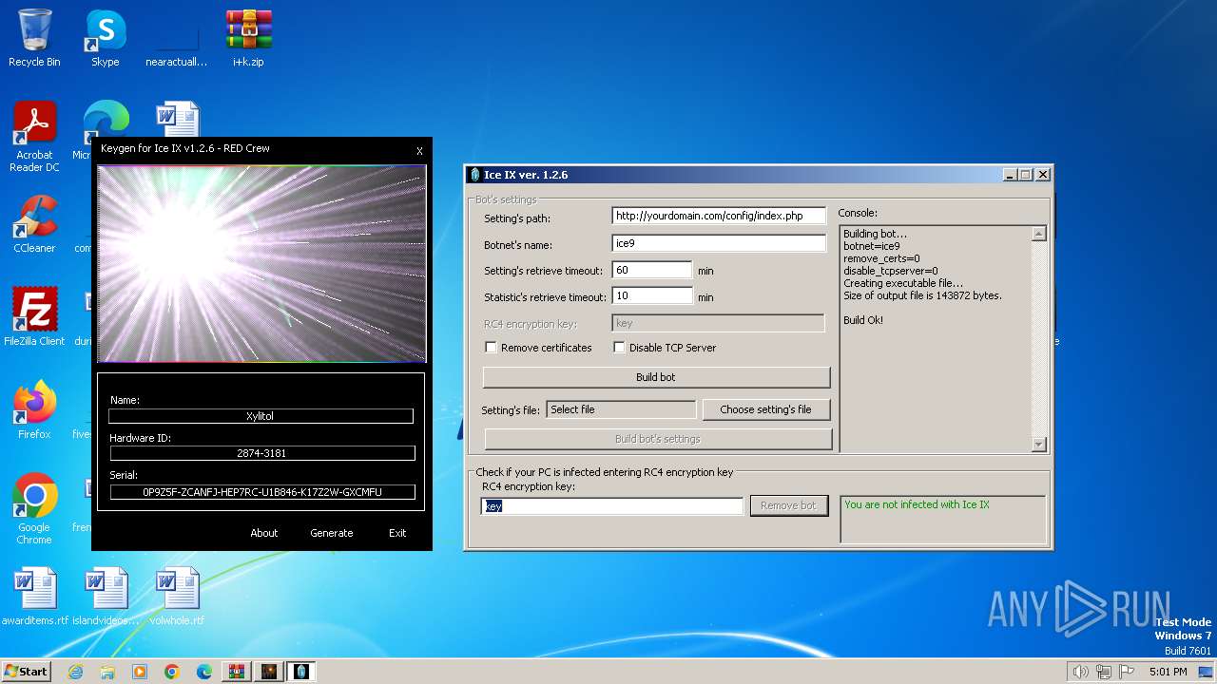The width and height of the screenshot is (1217, 684).
Task: Open the Start menu
Action: click(x=26, y=672)
